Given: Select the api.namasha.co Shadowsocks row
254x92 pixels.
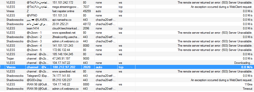Looking at the screenshot, I should (x=127, y=20).
